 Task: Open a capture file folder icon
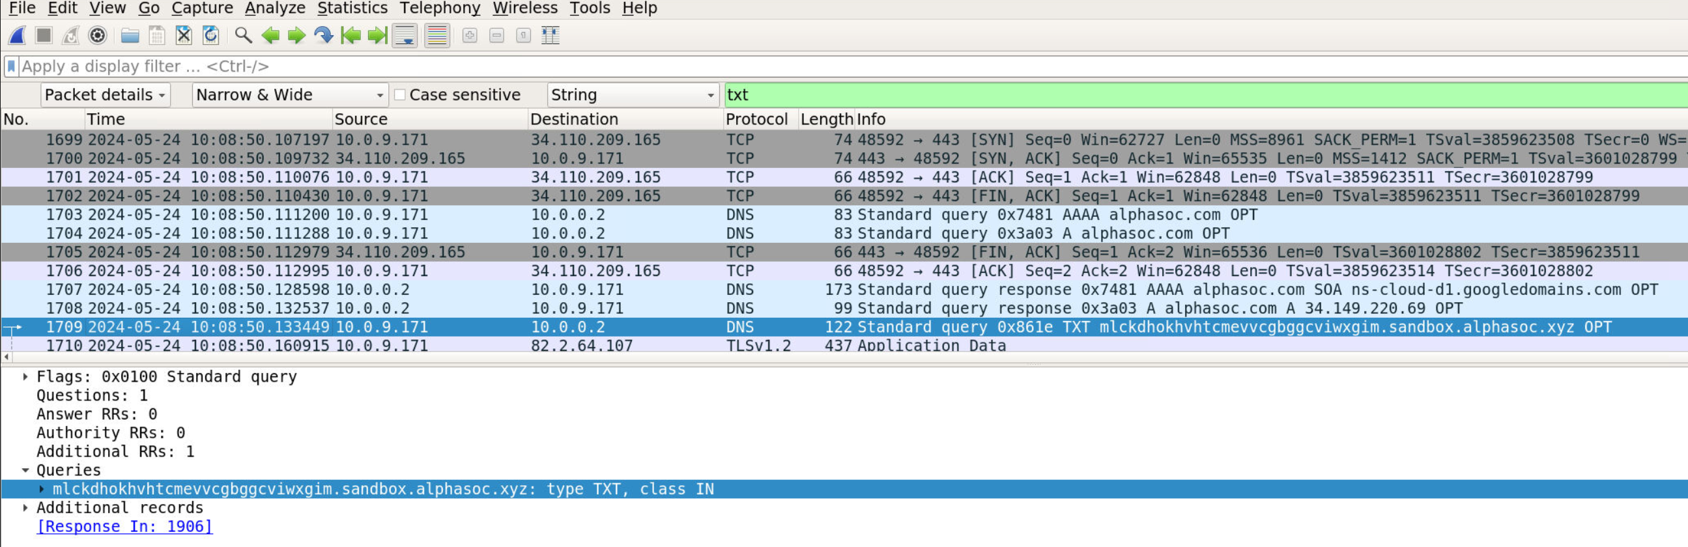(130, 35)
